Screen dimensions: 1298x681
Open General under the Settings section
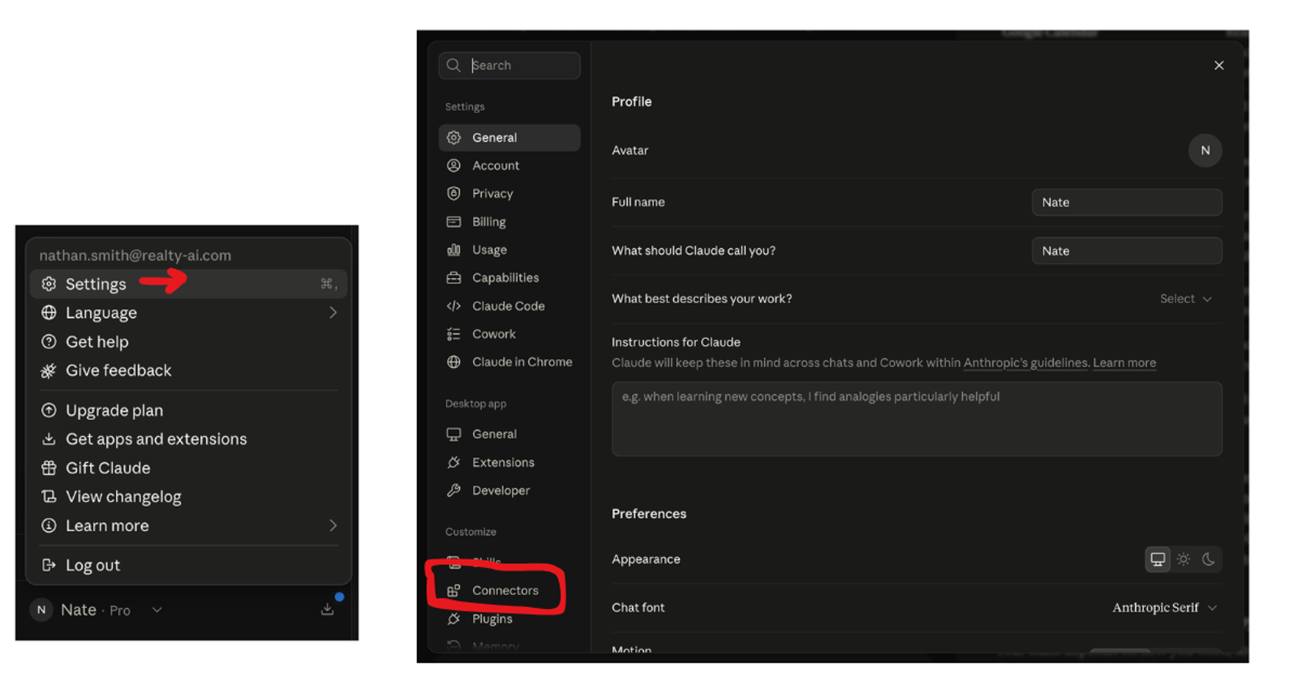[509, 138]
